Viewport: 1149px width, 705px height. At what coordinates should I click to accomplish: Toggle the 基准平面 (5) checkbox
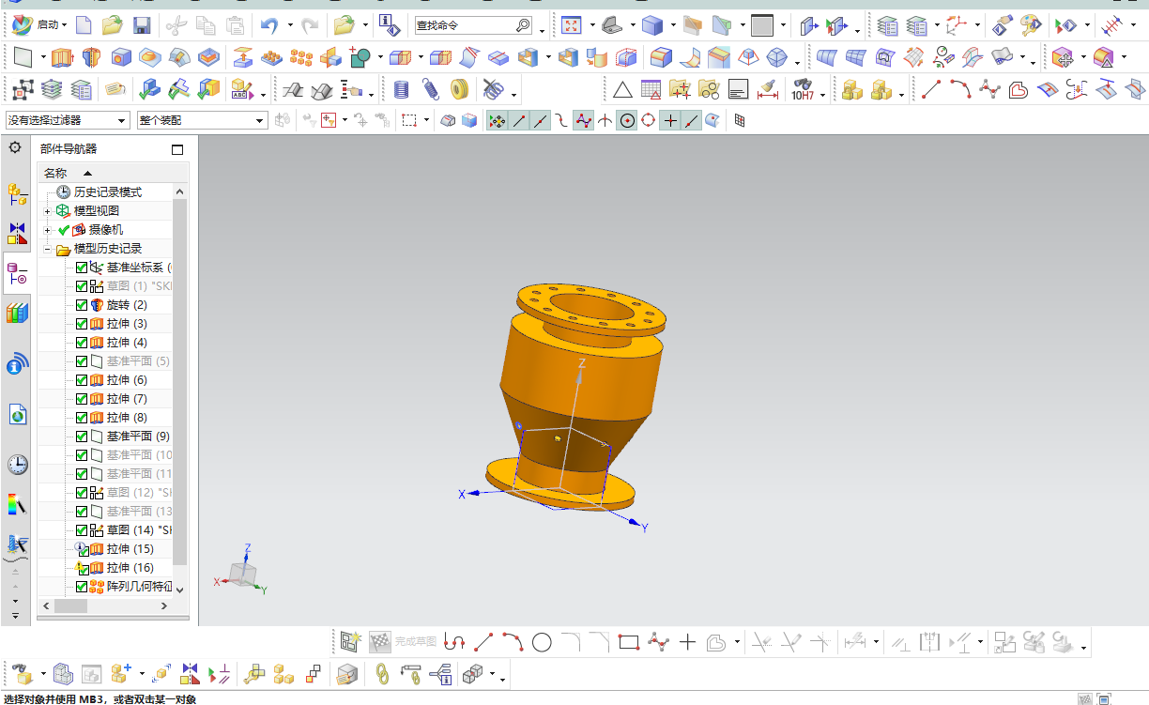click(82, 361)
